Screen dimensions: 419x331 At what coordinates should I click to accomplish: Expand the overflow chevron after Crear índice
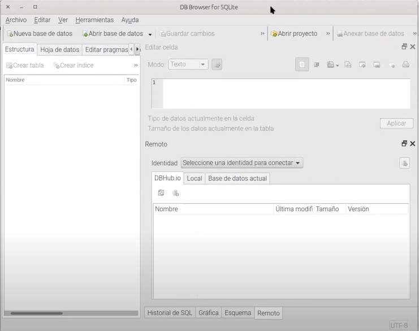click(136, 66)
